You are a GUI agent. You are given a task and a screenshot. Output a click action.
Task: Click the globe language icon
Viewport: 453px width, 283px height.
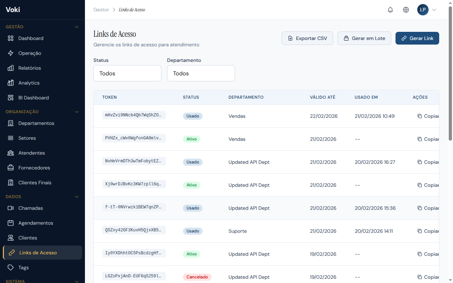406,10
